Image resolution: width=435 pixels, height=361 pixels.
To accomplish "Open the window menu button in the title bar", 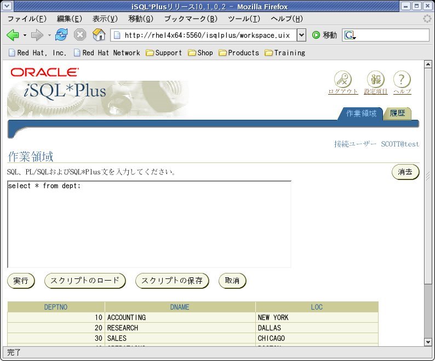I will (x=7, y=6).
